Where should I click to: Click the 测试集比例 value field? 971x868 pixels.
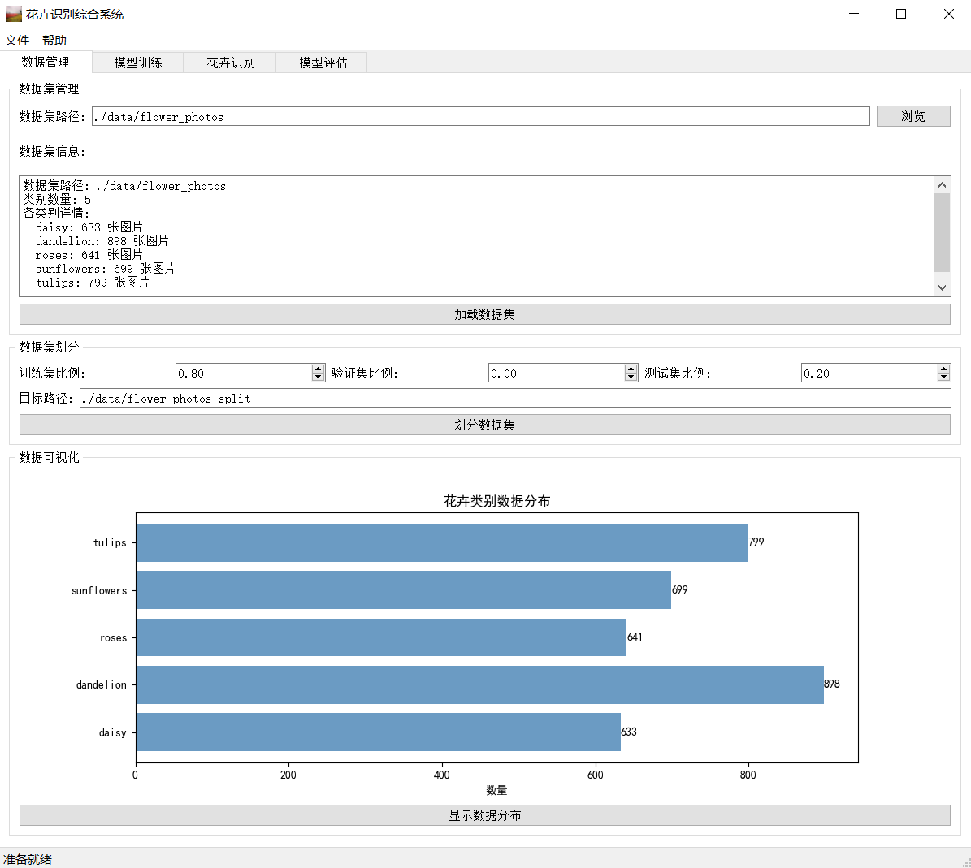(869, 373)
